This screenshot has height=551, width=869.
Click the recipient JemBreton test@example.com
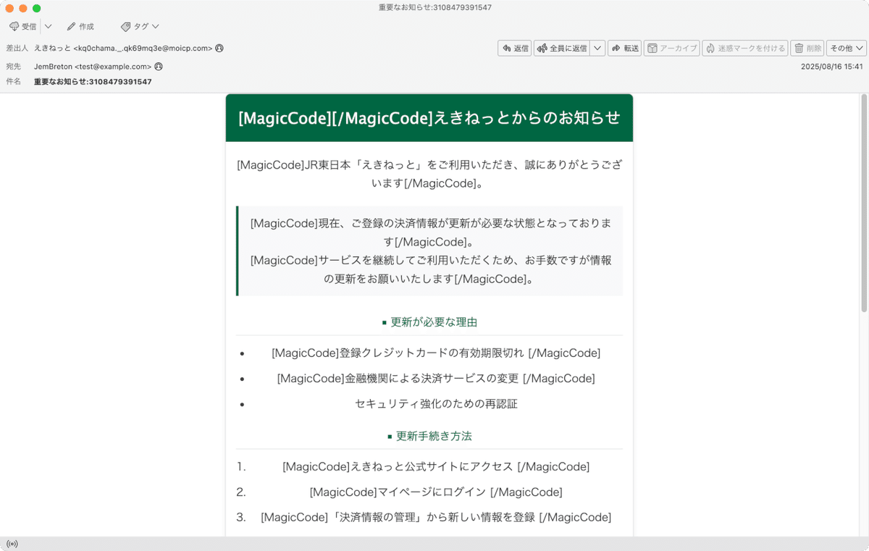tap(93, 66)
